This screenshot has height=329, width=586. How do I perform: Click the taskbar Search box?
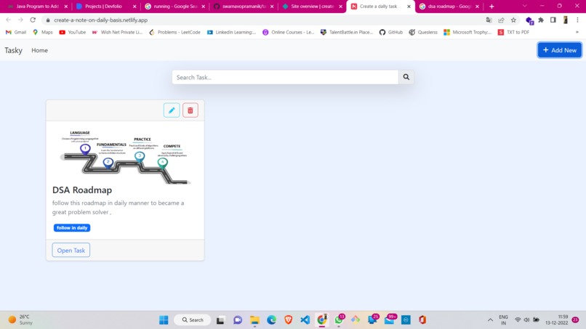(x=193, y=320)
